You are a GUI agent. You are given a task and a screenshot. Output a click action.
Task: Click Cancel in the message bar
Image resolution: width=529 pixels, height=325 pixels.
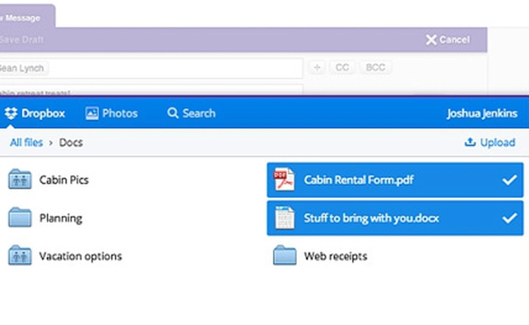[454, 40]
